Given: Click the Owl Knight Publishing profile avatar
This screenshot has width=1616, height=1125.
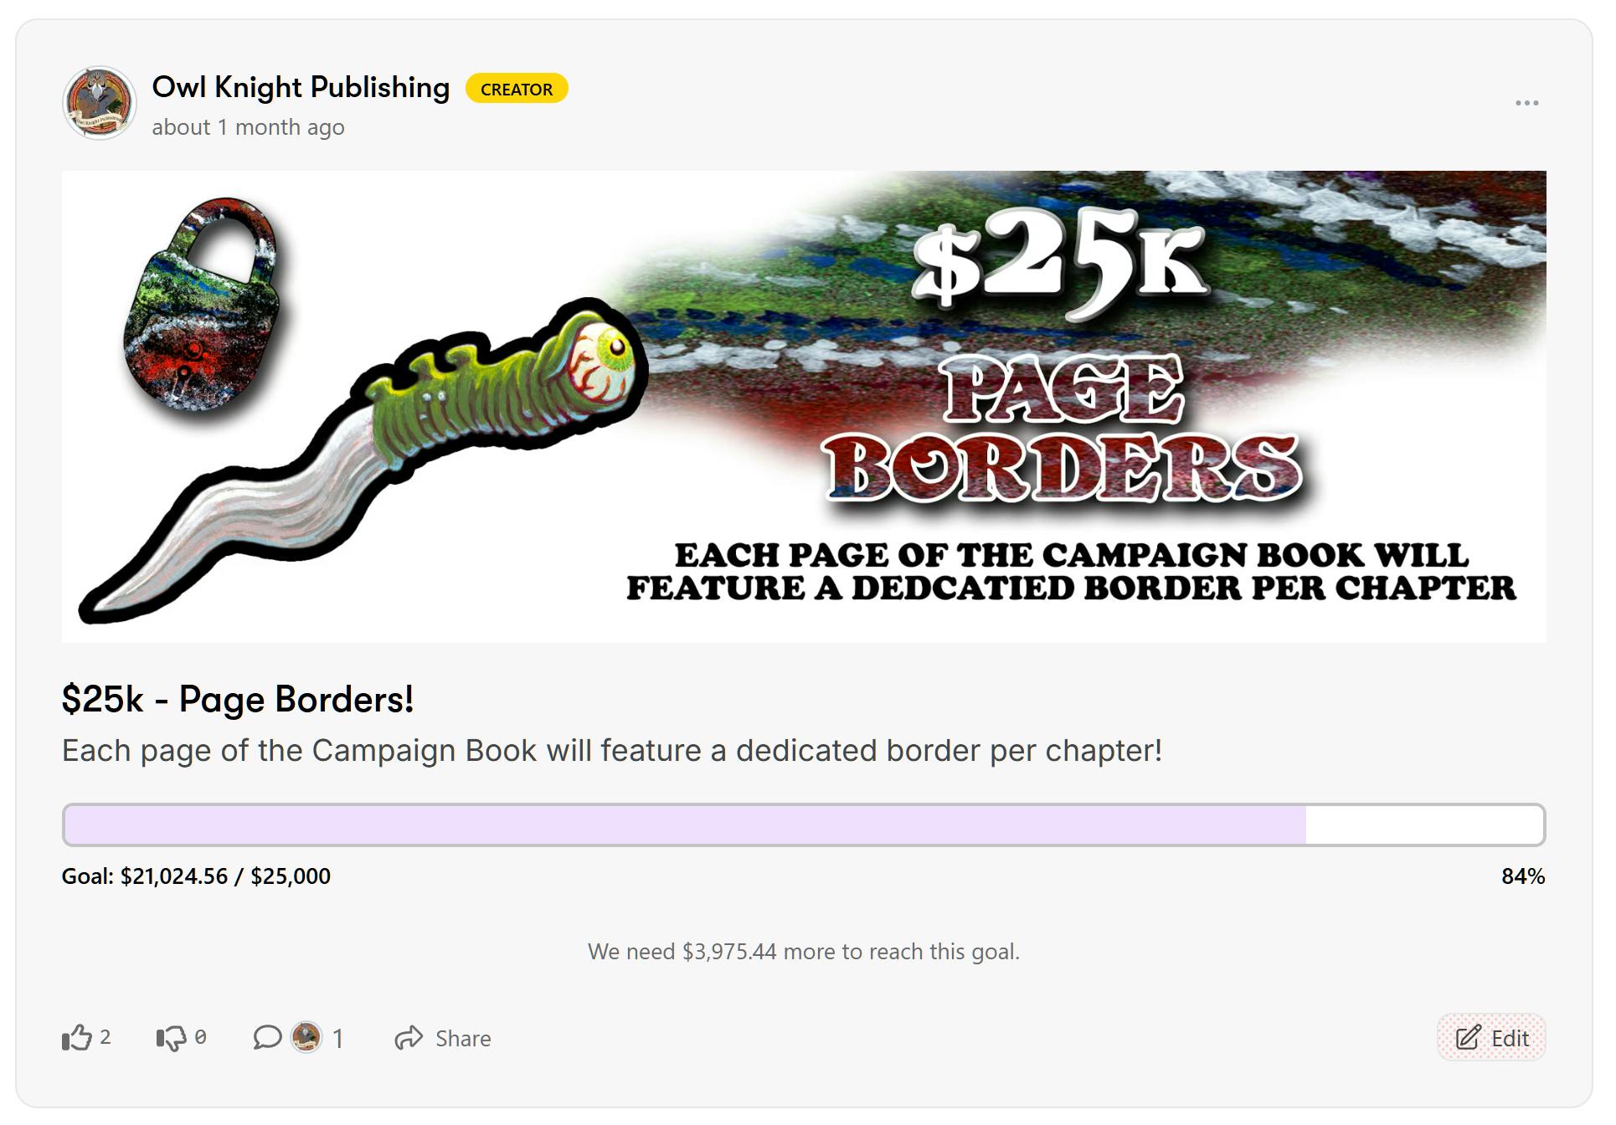Looking at the screenshot, I should [100, 103].
